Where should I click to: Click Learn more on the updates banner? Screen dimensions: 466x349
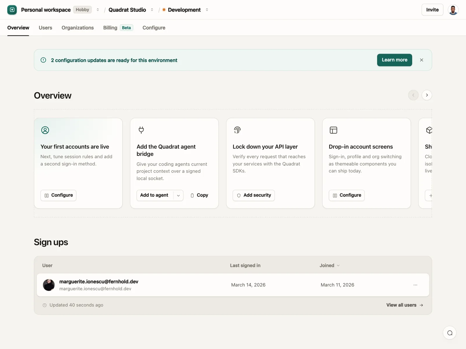tap(394, 60)
